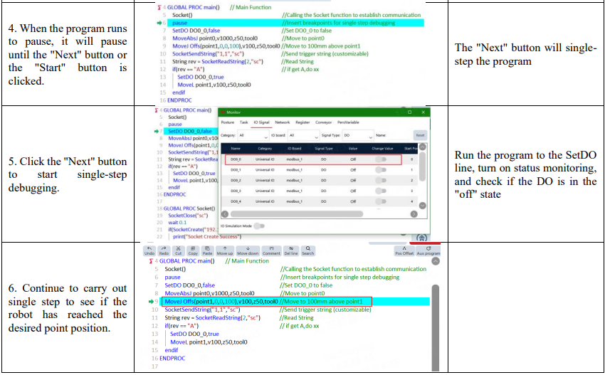Click line 8 MoveAbsJ in step 4 code
Screen dimensions: 605x375
[215, 38]
